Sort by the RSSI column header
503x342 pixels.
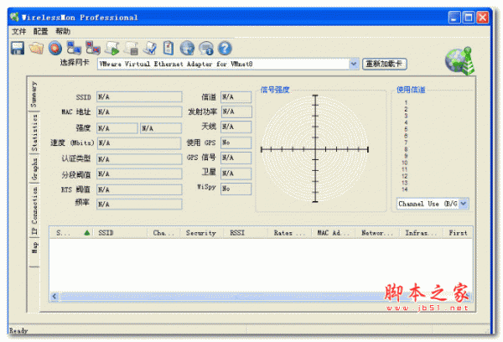coord(246,233)
